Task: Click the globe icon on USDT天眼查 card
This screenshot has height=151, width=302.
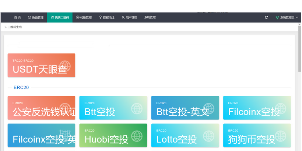Action: coord(65,66)
